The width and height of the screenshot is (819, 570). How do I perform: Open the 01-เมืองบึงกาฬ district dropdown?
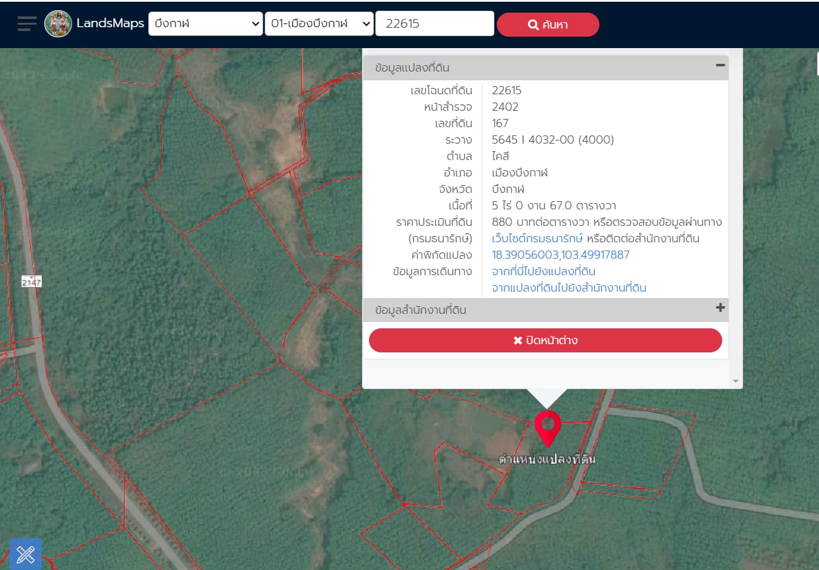319,24
